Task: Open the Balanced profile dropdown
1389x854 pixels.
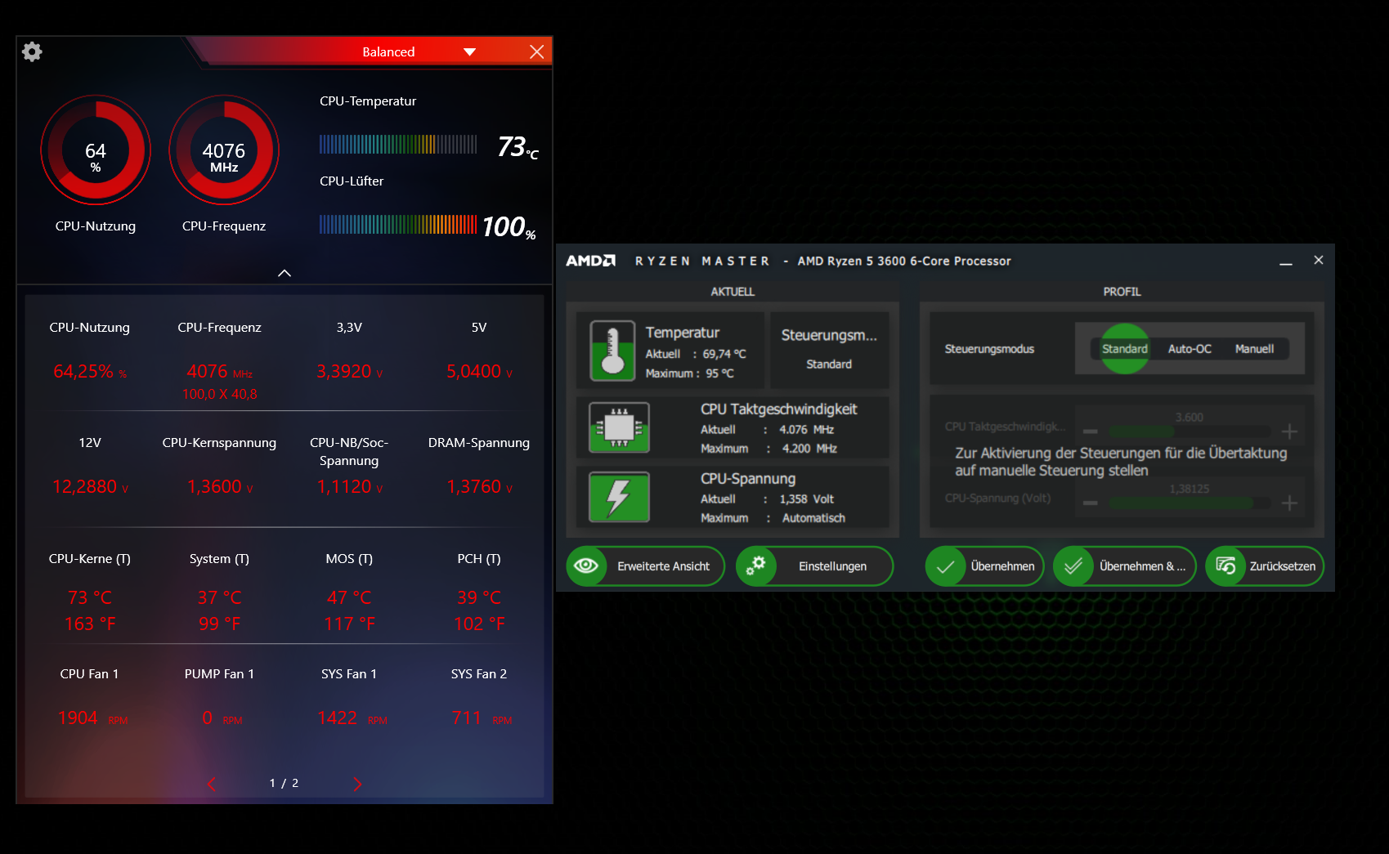Action: pos(469,51)
